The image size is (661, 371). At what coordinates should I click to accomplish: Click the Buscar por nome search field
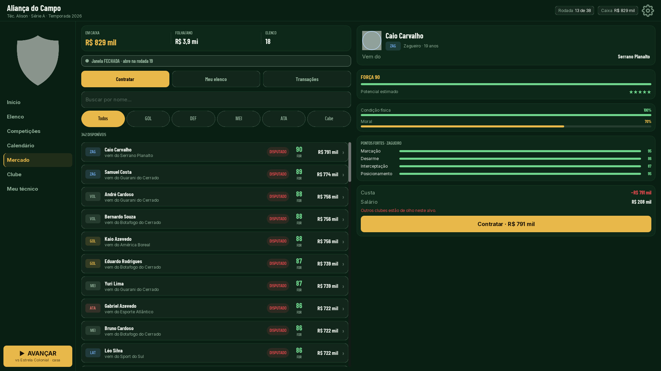pyautogui.click(x=216, y=100)
